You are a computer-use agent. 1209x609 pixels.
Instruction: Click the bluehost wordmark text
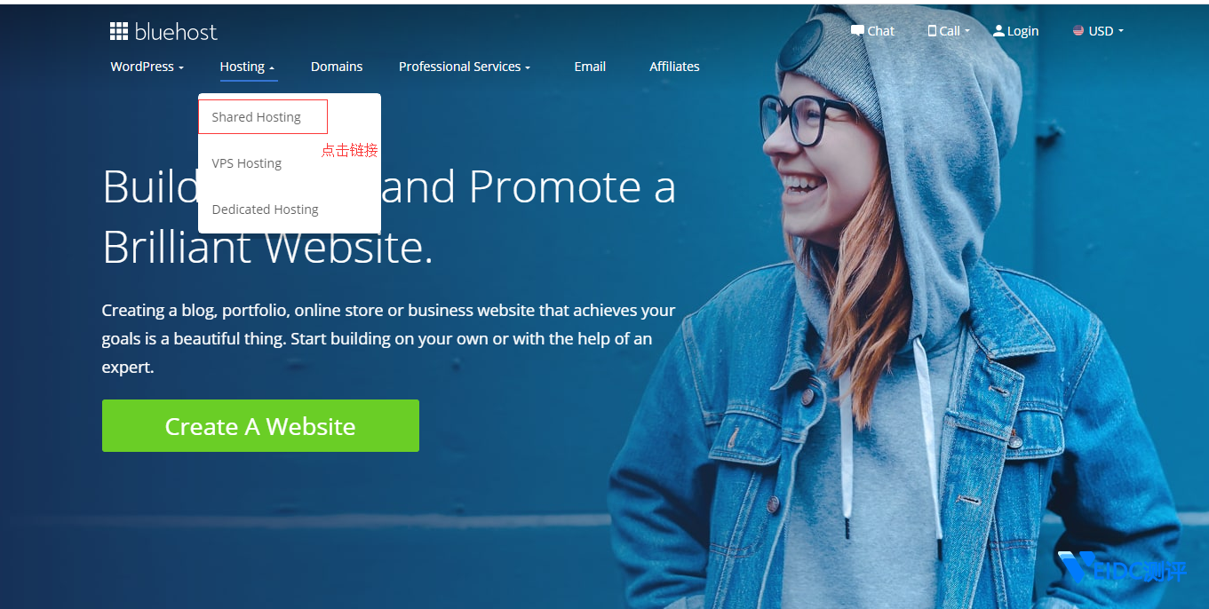[x=176, y=32]
